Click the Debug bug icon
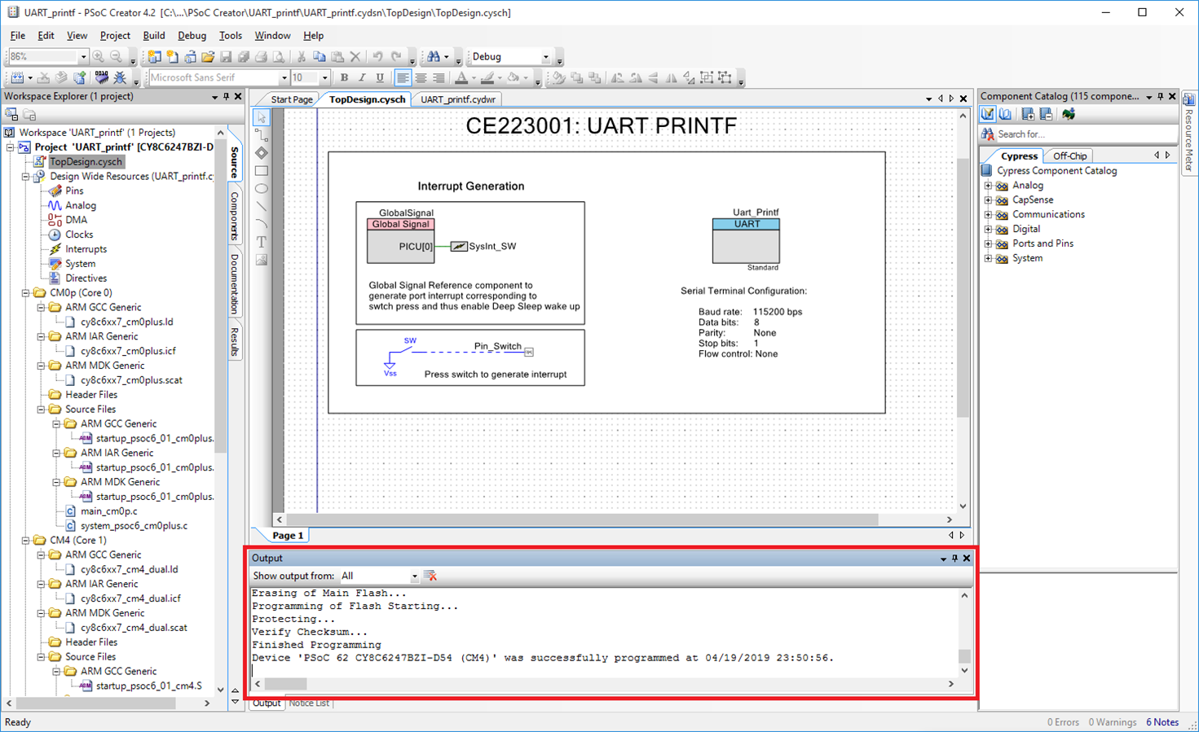 120,78
